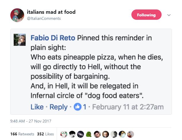Expand the tweet options chevron
This screenshot has width=182, height=140.
[169, 15]
